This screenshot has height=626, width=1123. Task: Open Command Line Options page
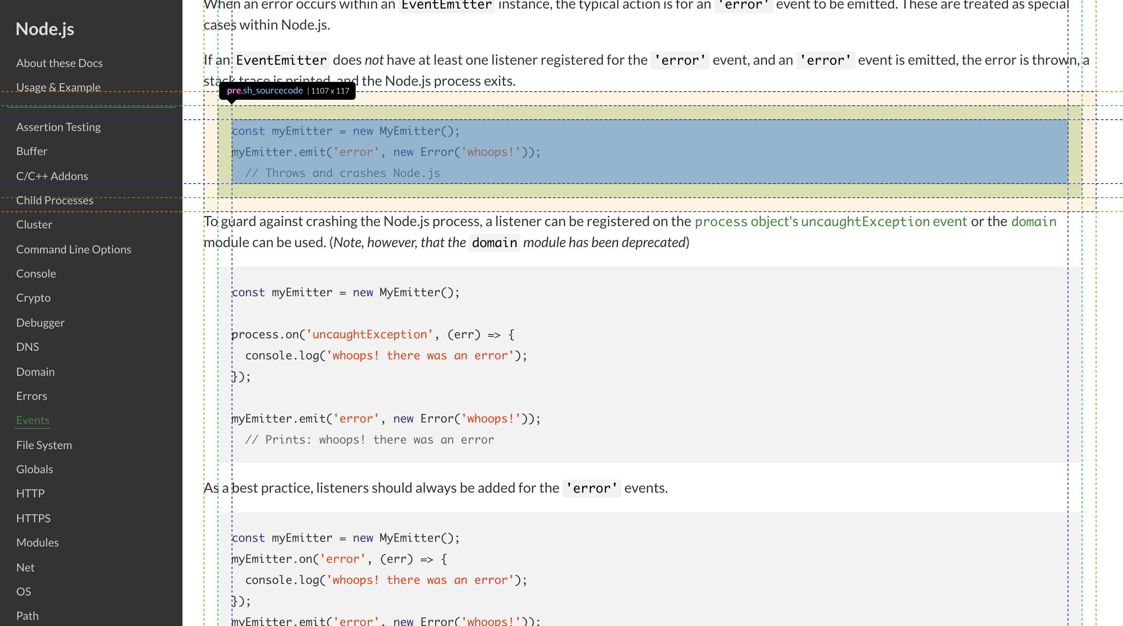[x=73, y=249]
